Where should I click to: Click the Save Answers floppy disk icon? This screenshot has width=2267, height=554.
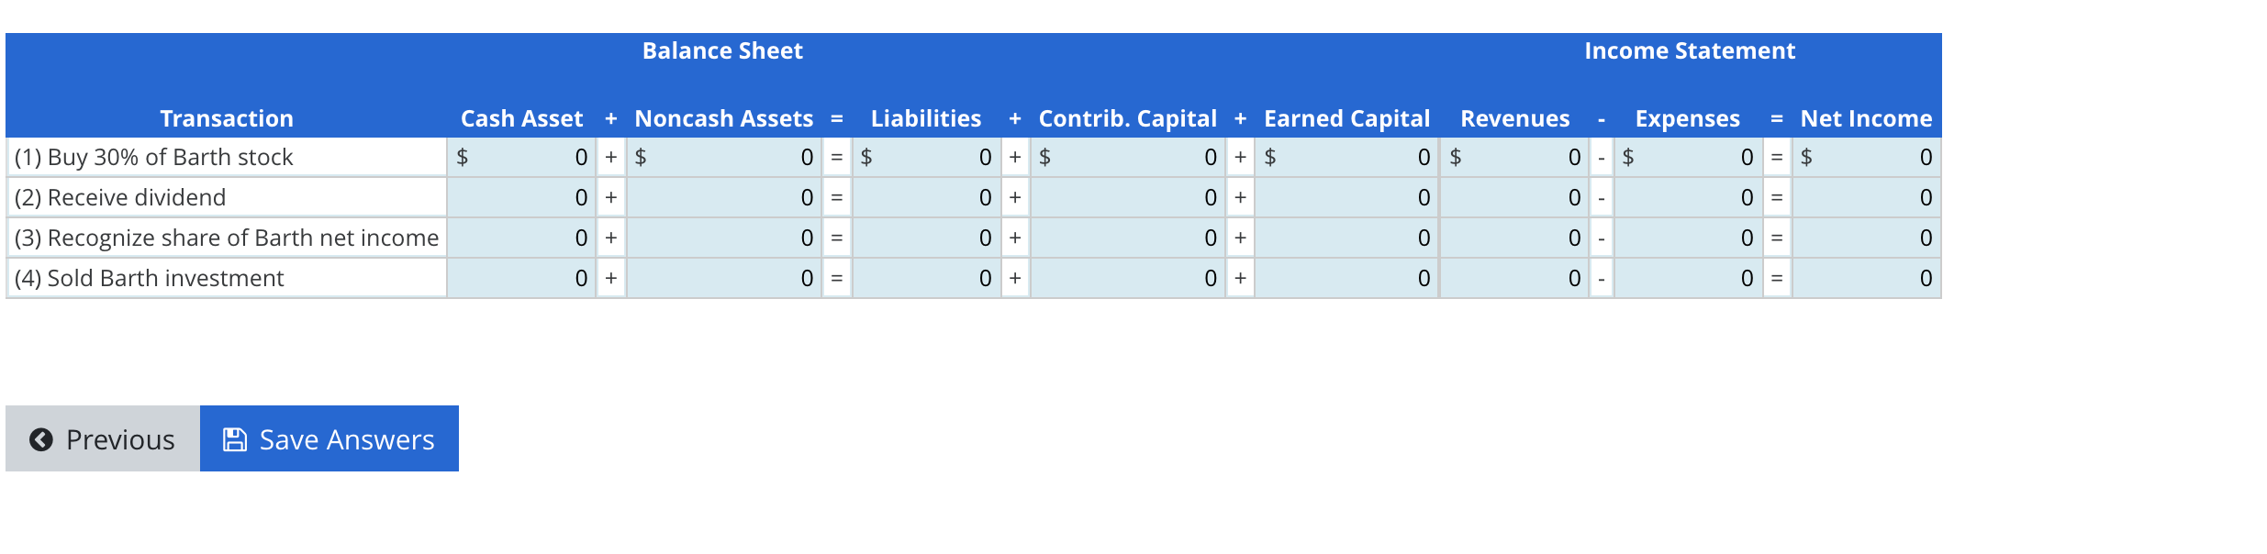pos(236,438)
